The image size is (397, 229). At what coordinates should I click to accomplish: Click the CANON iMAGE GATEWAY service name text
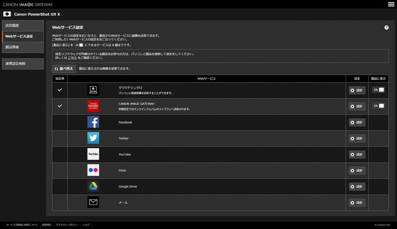pyautogui.click(x=136, y=104)
